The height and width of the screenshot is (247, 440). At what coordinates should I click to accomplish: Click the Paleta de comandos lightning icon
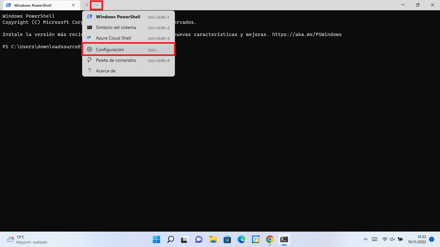(90, 60)
